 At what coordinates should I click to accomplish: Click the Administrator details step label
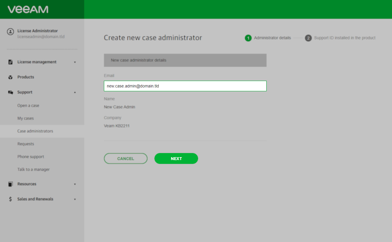point(272,38)
